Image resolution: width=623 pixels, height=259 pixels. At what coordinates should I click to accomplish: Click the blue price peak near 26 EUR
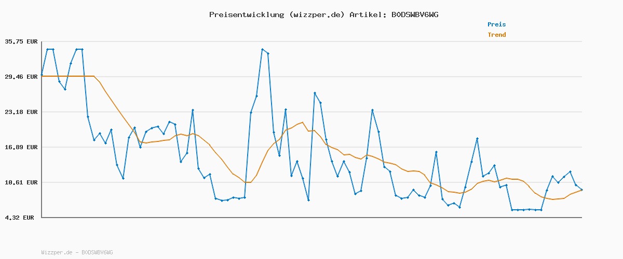point(315,93)
